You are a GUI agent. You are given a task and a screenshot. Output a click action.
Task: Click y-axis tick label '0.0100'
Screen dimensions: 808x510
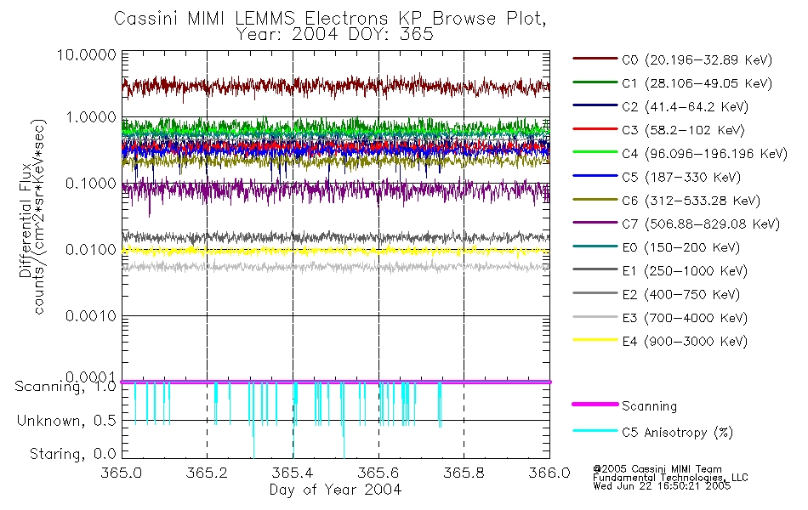(91, 250)
